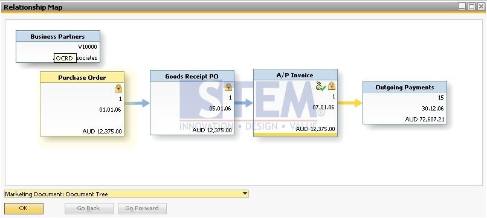
Task: Click date 01.01.06 in Purchase Order
Action: 110,110
